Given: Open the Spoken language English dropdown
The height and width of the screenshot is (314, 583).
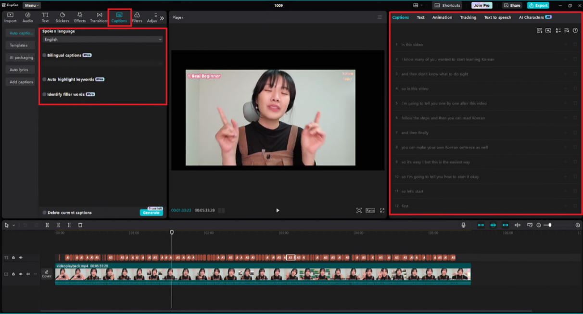Looking at the screenshot, I should pos(102,39).
